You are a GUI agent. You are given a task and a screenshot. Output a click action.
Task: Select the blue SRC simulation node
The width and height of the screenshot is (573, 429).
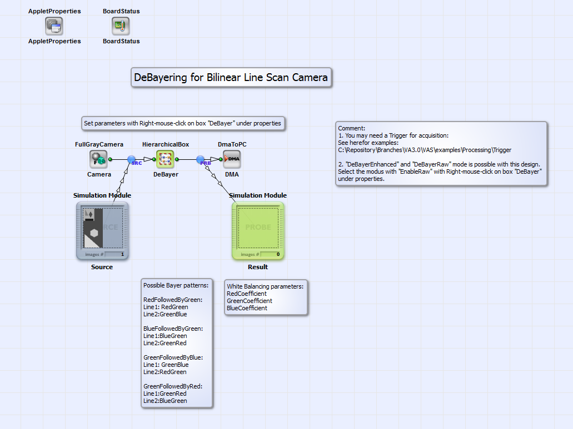click(132, 160)
